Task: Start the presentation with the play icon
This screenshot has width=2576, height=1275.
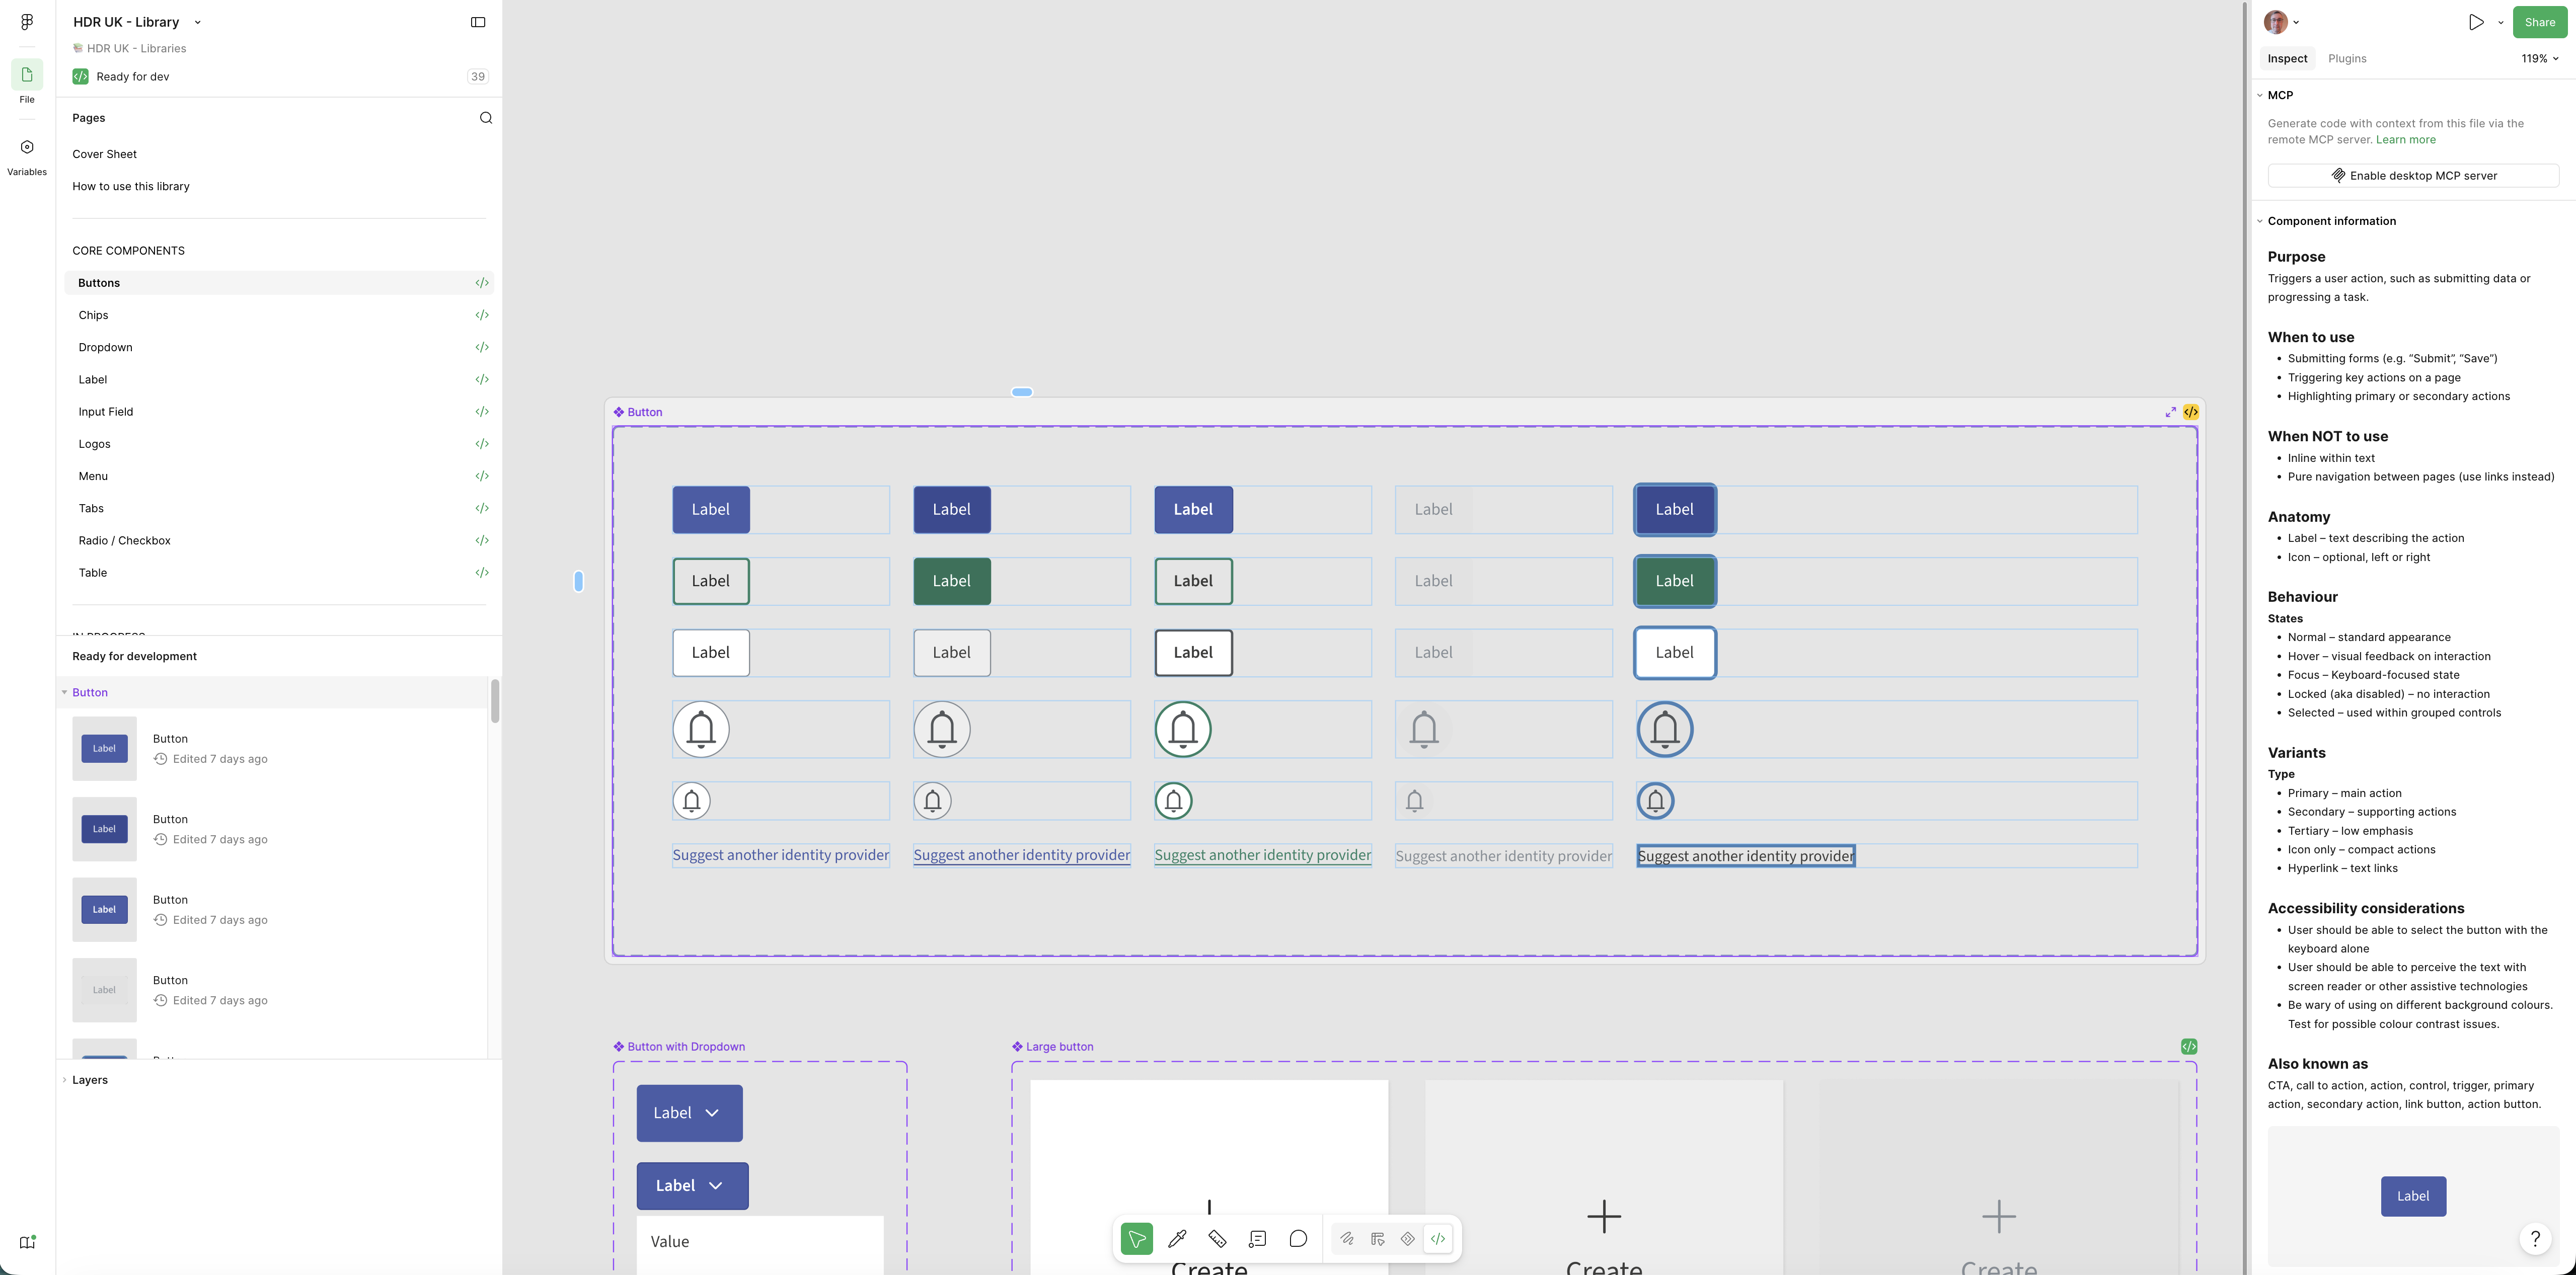Action: (x=2476, y=22)
